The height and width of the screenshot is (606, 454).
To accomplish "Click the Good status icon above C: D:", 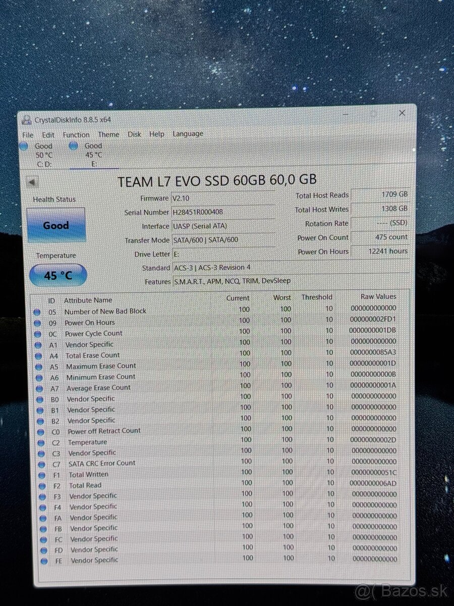I will click(x=24, y=146).
